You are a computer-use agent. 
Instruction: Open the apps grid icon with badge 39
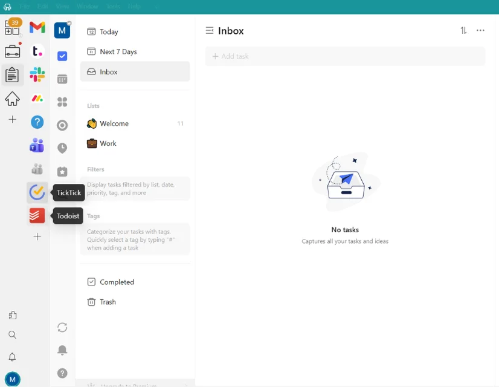tap(13, 27)
